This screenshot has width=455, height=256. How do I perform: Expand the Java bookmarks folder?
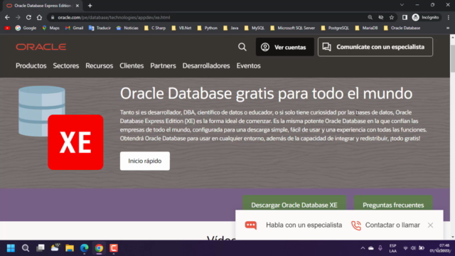tap(231, 28)
